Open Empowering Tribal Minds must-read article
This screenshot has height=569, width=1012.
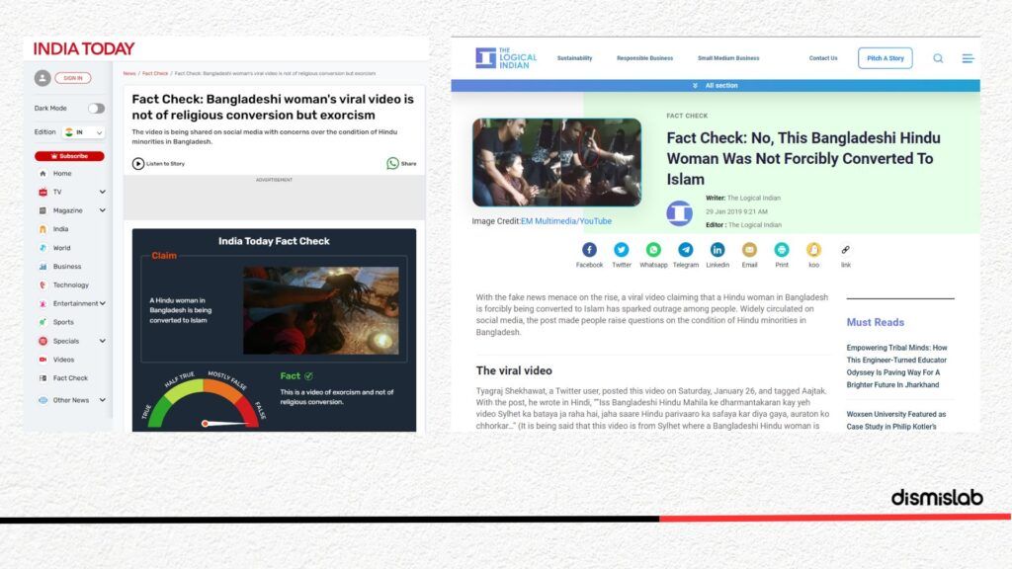click(x=896, y=366)
